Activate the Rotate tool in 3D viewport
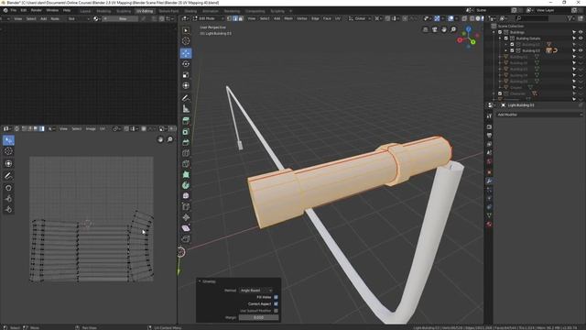This screenshot has height=330, width=586. click(x=186, y=64)
